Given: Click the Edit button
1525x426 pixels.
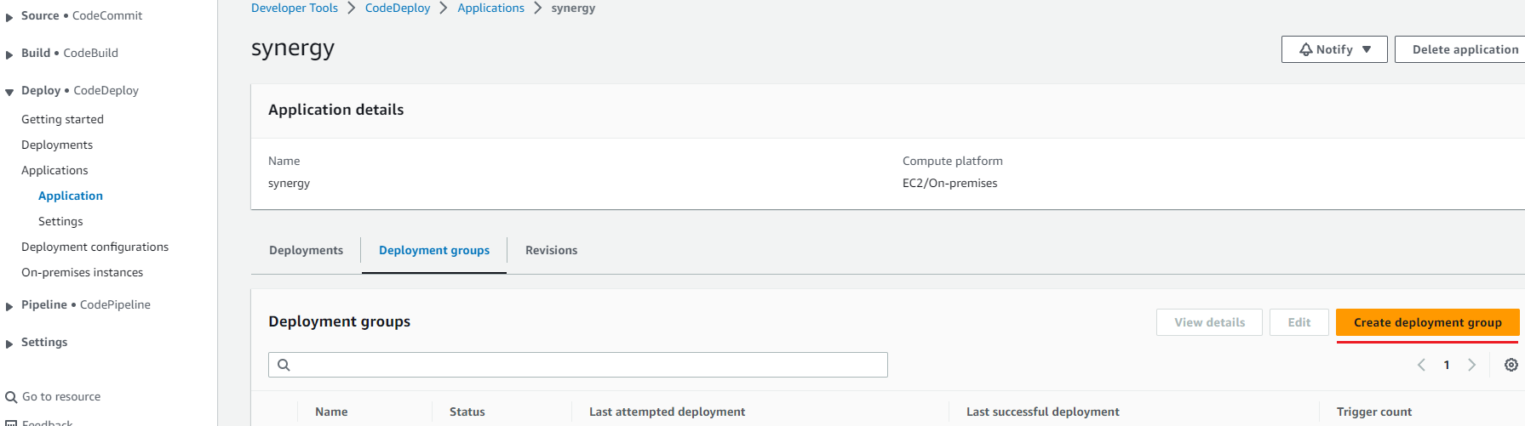Looking at the screenshot, I should click(x=1299, y=322).
